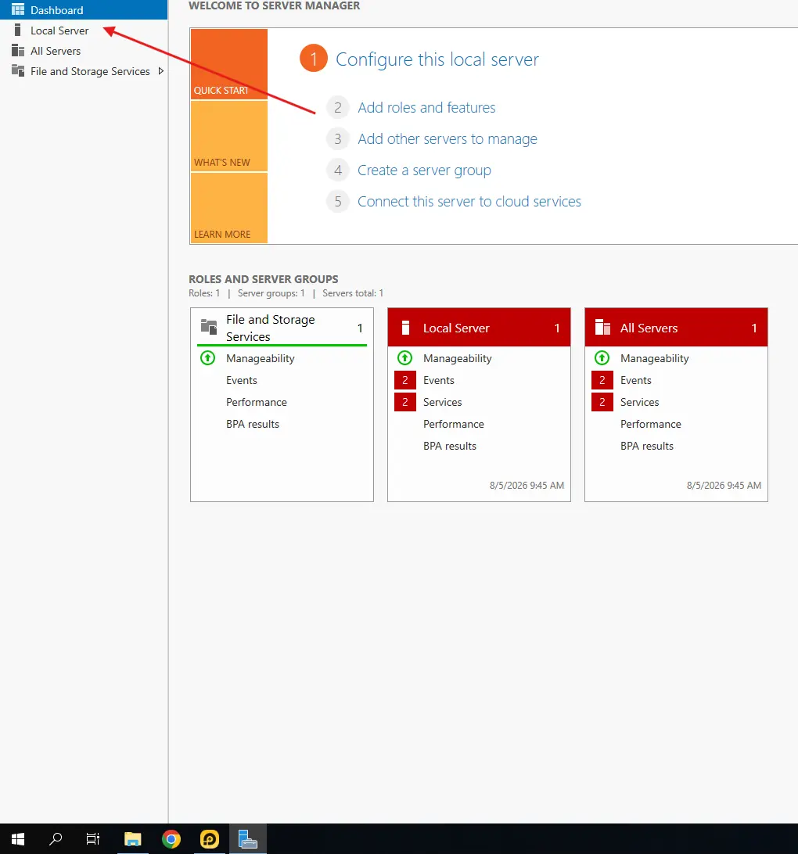Click Configure this local server link
Viewport: 798px width, 854px height.
pyautogui.click(x=437, y=59)
